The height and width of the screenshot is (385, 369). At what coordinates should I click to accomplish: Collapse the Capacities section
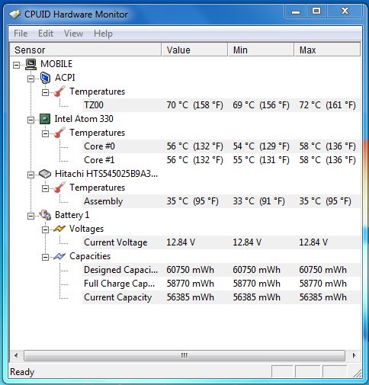pos(45,257)
